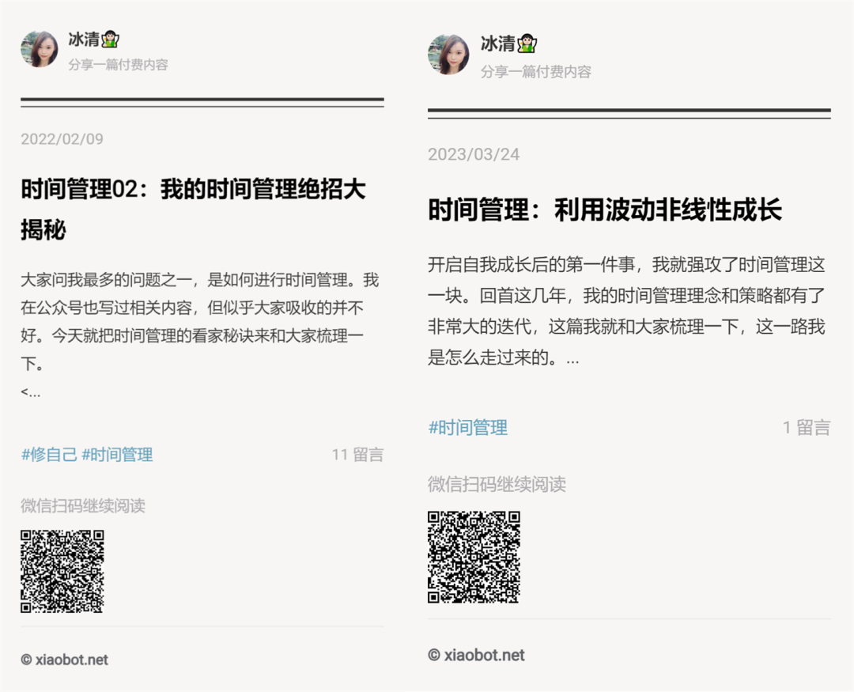The width and height of the screenshot is (854, 692).
Task: Click 分享一篇付费内容 on the 2023/03/24 card
Action: tap(536, 71)
